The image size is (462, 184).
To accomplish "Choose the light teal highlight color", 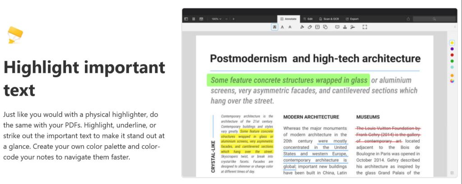I will tap(452, 67).
